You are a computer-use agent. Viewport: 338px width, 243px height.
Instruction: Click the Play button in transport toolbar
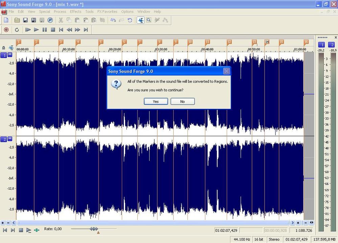36,30
